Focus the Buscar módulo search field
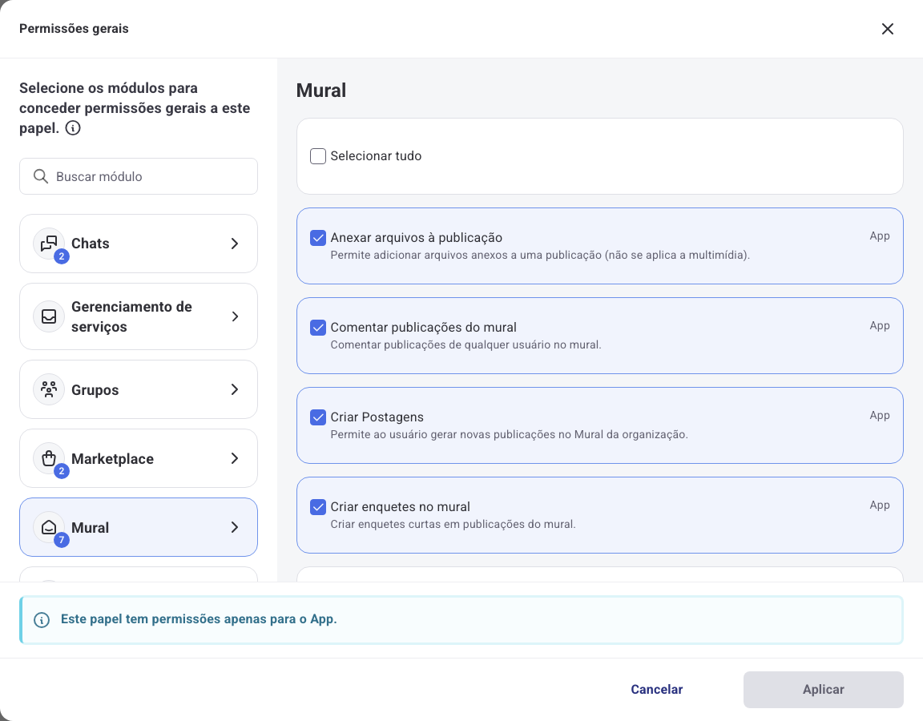Viewport: 923px width, 721px height. click(139, 176)
